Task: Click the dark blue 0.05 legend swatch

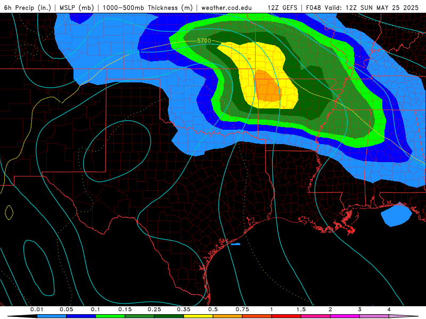Action: click(x=81, y=316)
